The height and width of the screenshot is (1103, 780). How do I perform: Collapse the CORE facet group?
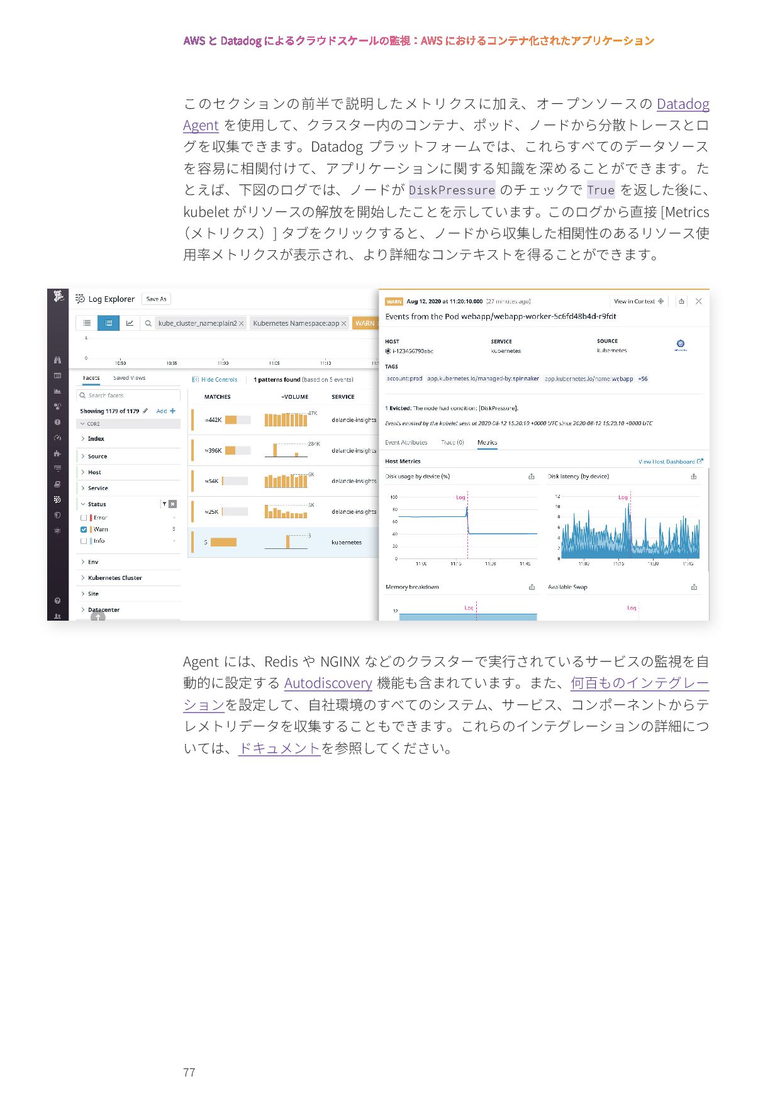pyautogui.click(x=128, y=424)
